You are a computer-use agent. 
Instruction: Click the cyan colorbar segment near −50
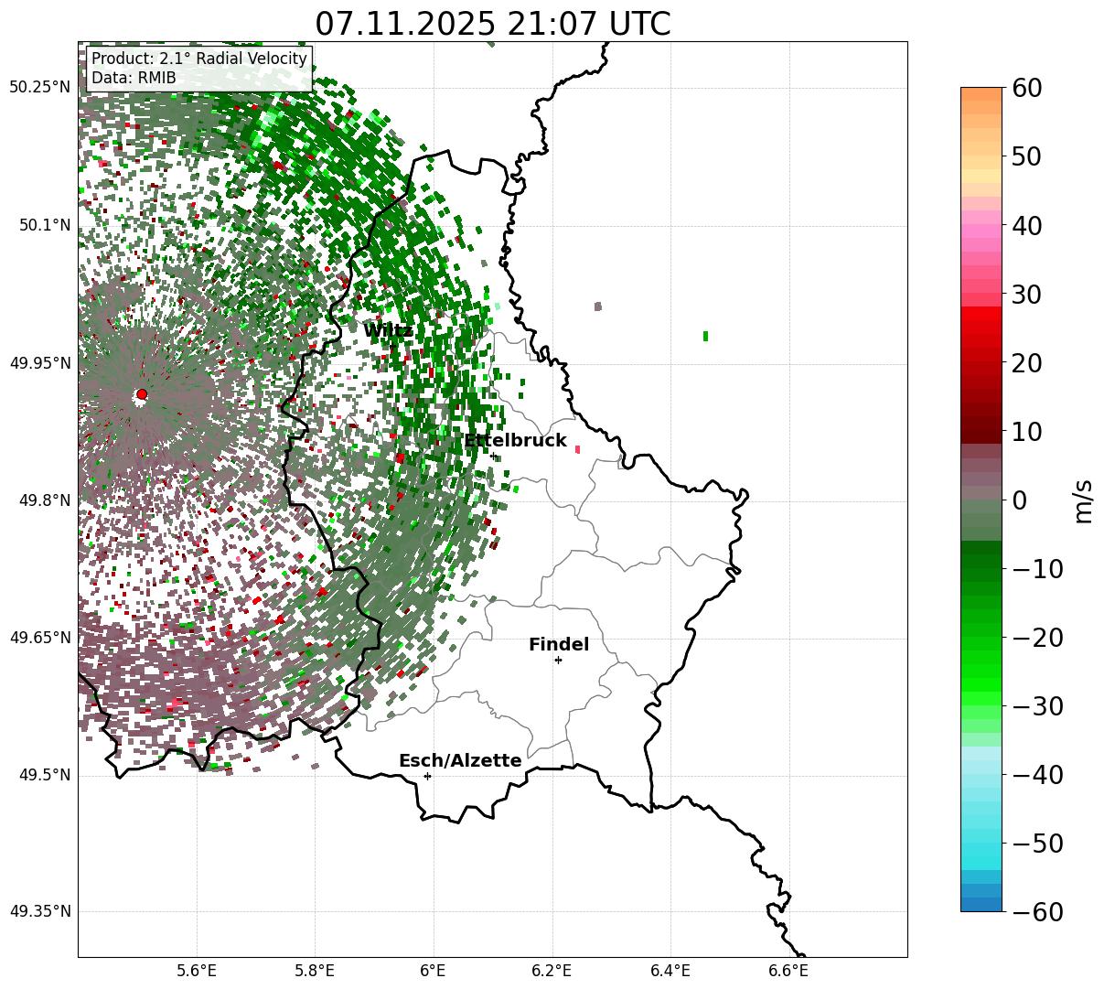(x=981, y=849)
